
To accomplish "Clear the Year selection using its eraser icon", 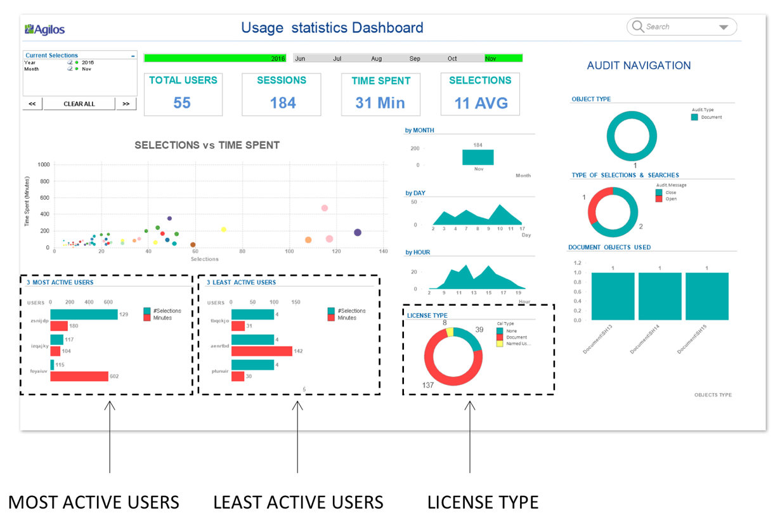I will (69, 62).
